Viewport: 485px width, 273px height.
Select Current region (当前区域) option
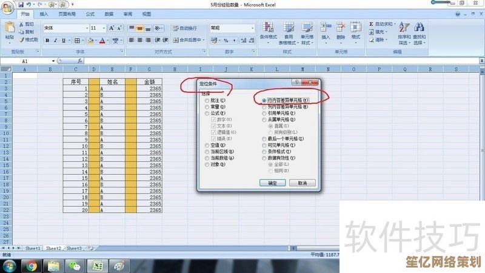click(207, 152)
